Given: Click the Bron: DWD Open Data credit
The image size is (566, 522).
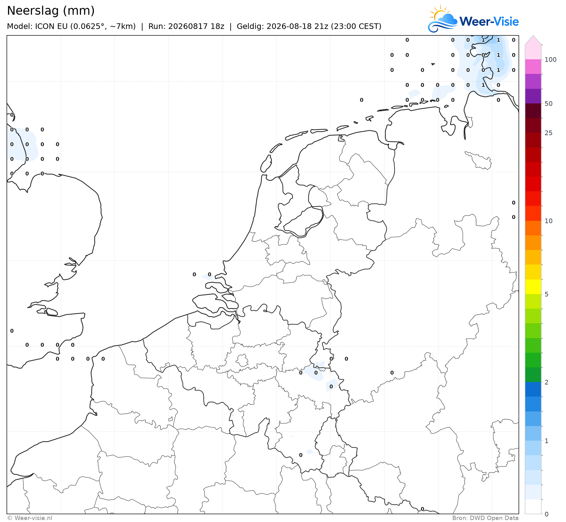Looking at the screenshot, I should 485,518.
